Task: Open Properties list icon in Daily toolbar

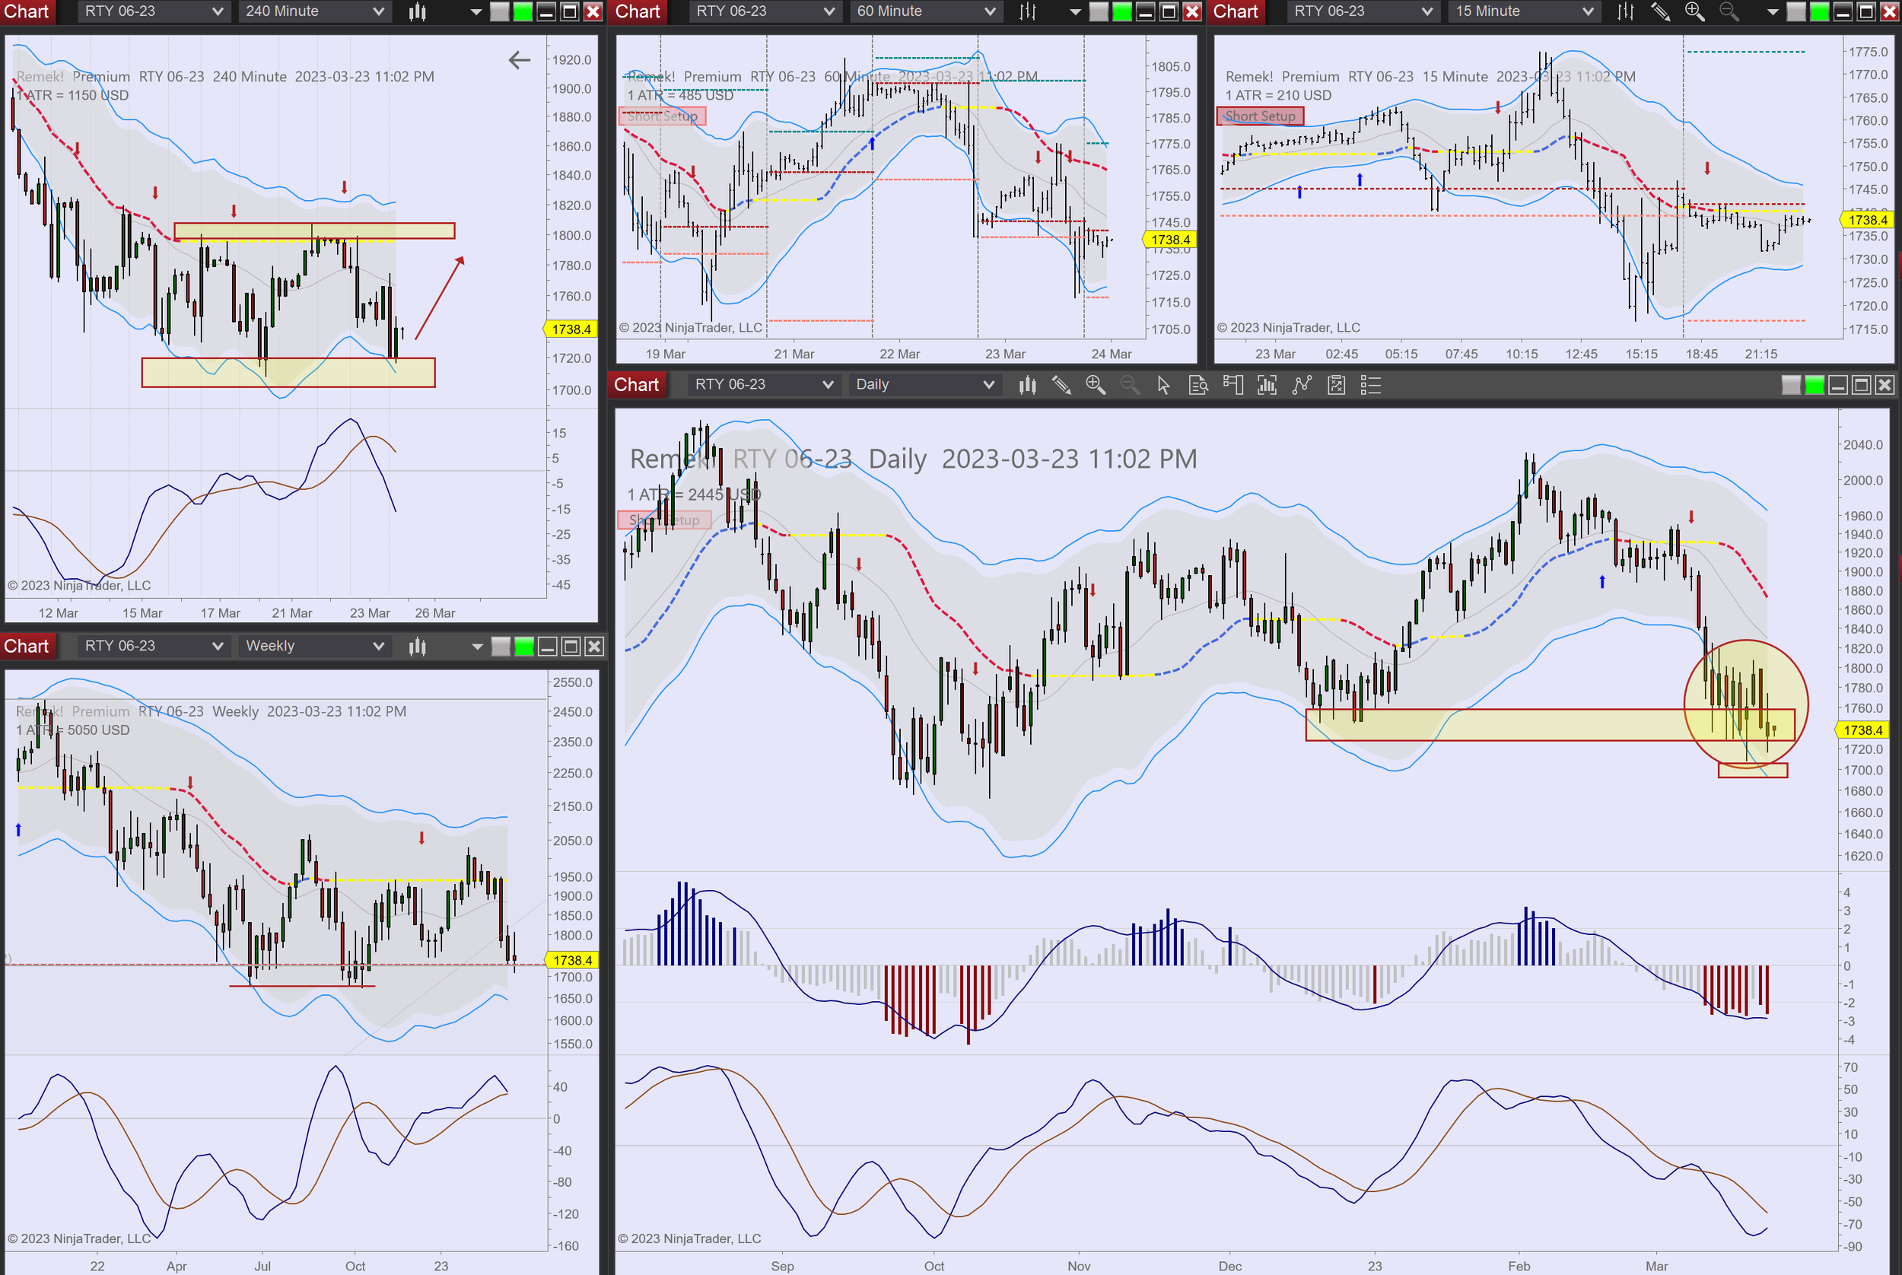Action: [x=1371, y=386]
